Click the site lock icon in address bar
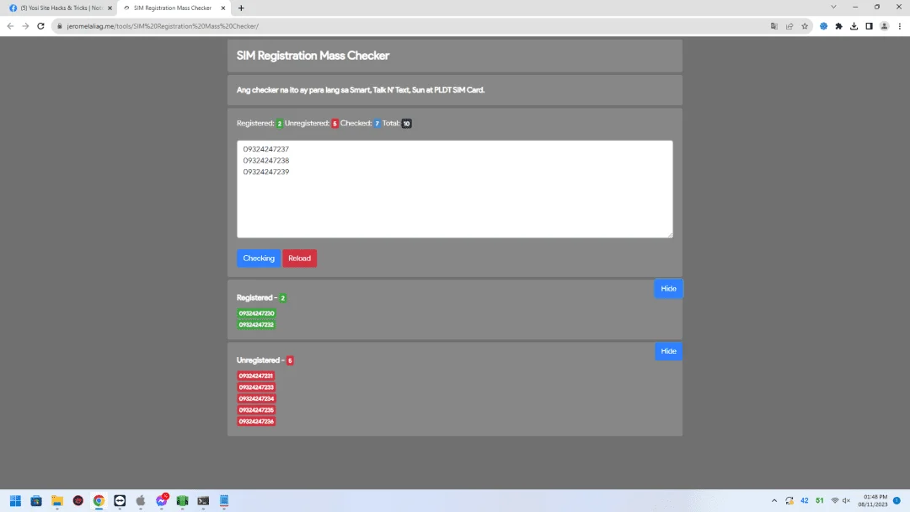The image size is (910, 512). (x=59, y=26)
